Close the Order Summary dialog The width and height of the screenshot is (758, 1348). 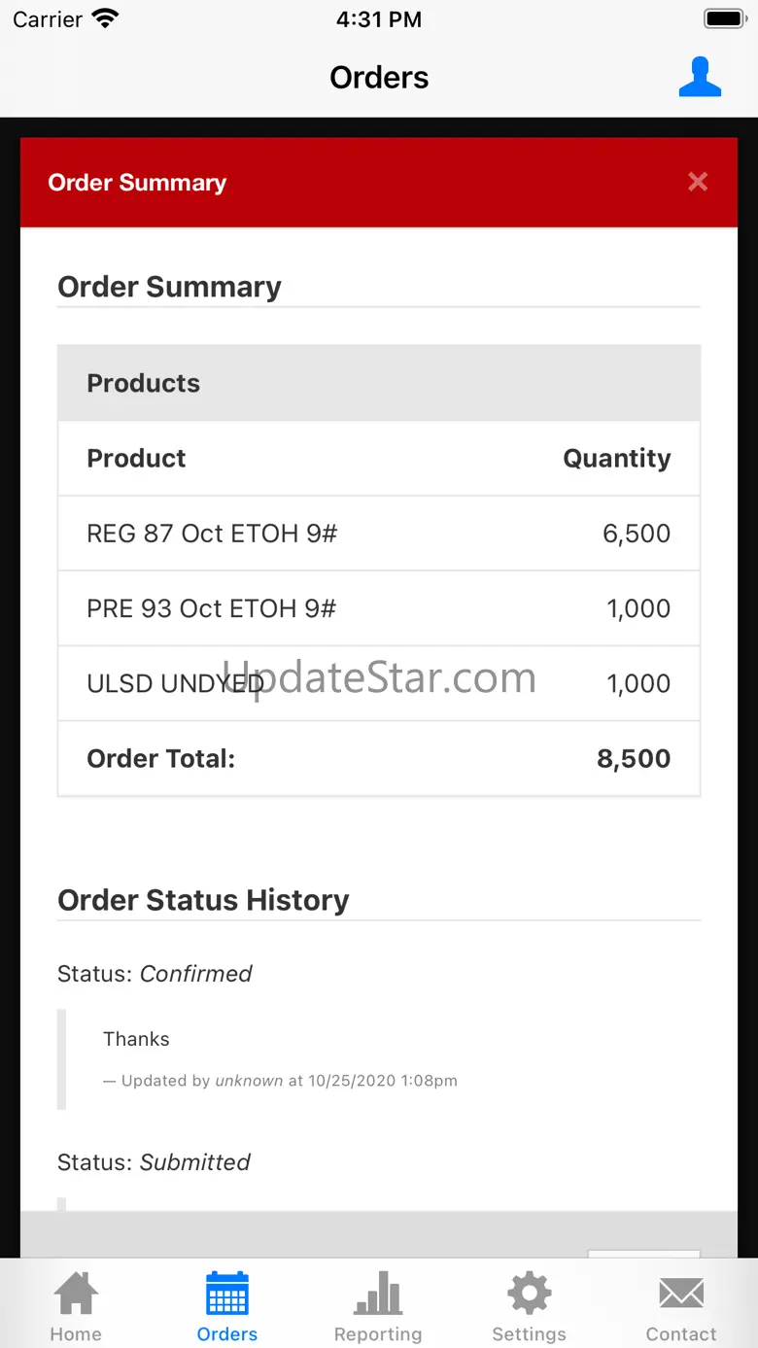coord(697,182)
